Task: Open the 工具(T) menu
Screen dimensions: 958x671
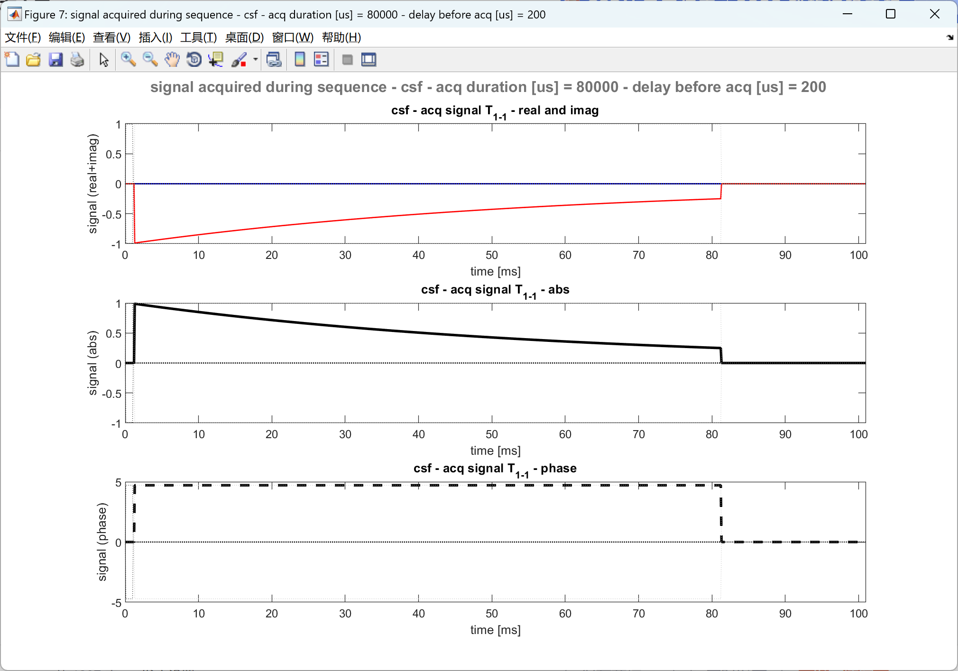Action: tap(198, 37)
